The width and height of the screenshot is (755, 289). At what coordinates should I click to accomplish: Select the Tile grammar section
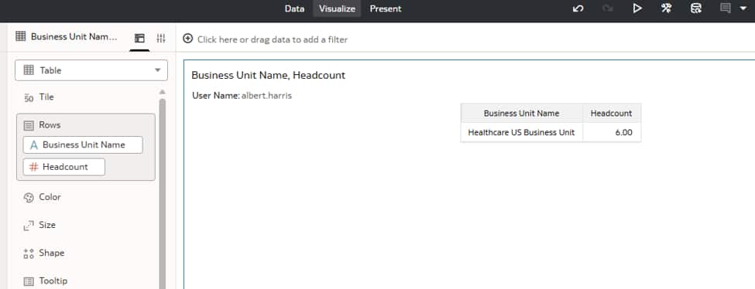point(46,97)
